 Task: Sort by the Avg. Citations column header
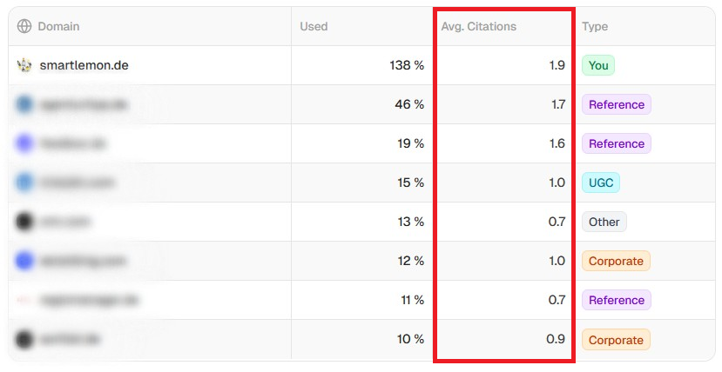click(478, 26)
